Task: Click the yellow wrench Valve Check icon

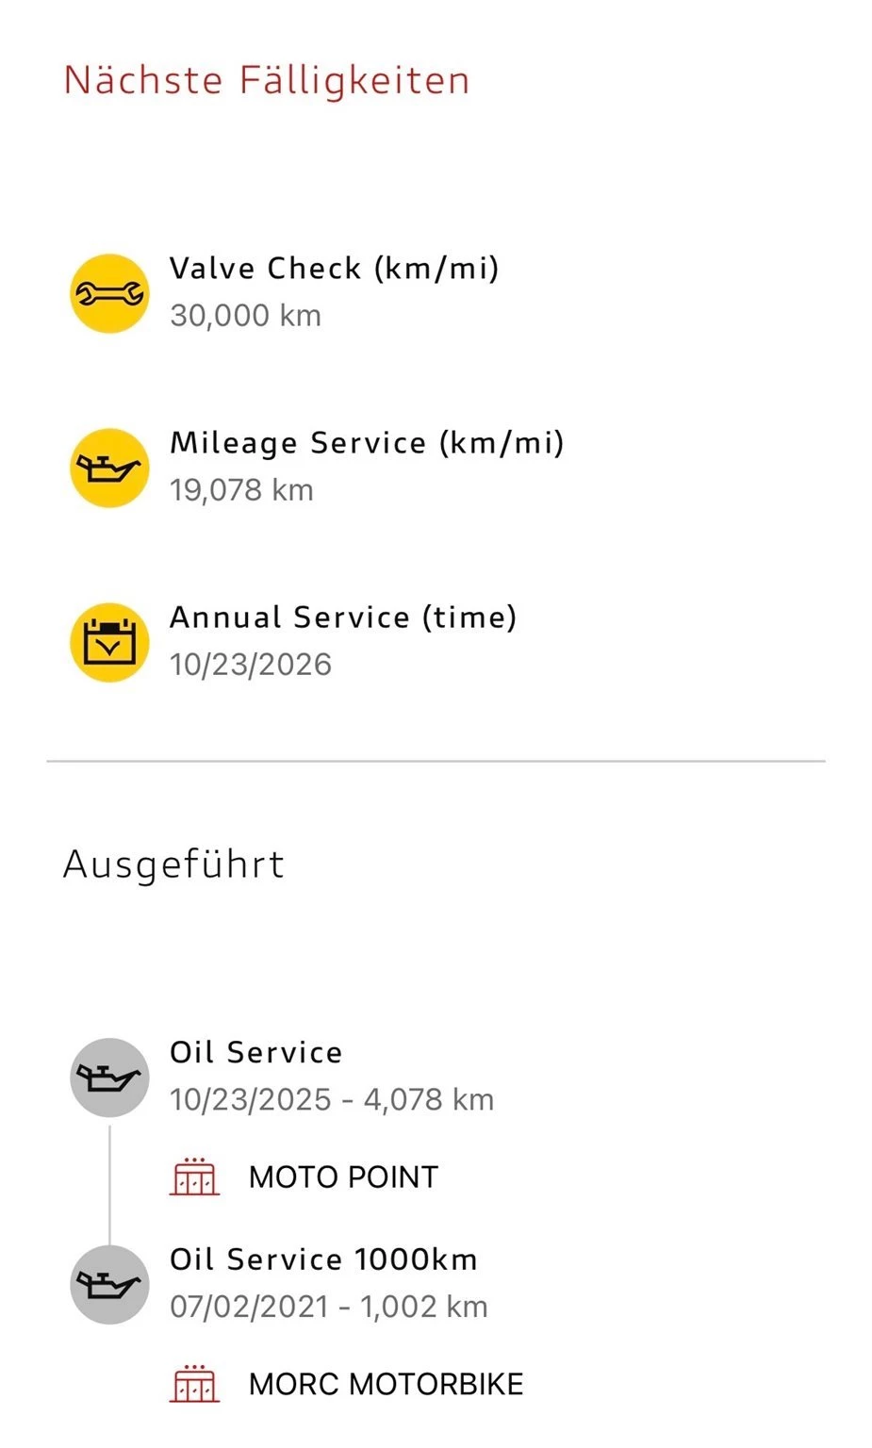Action: pyautogui.click(x=109, y=293)
